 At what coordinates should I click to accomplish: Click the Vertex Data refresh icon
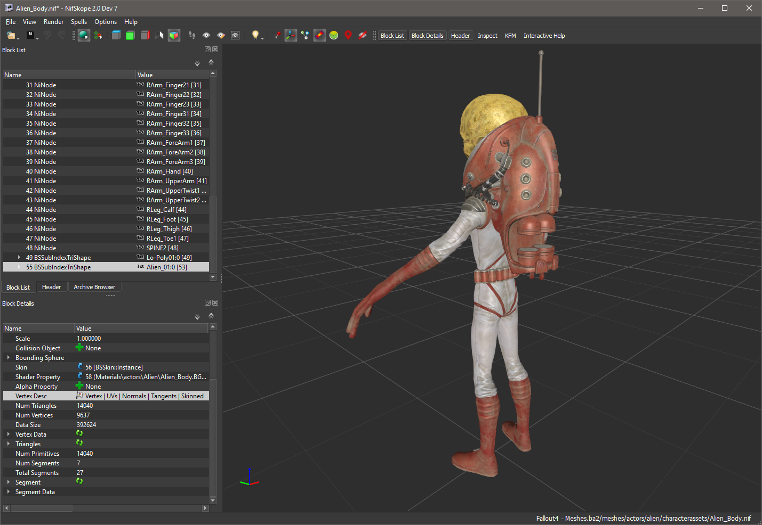point(79,433)
